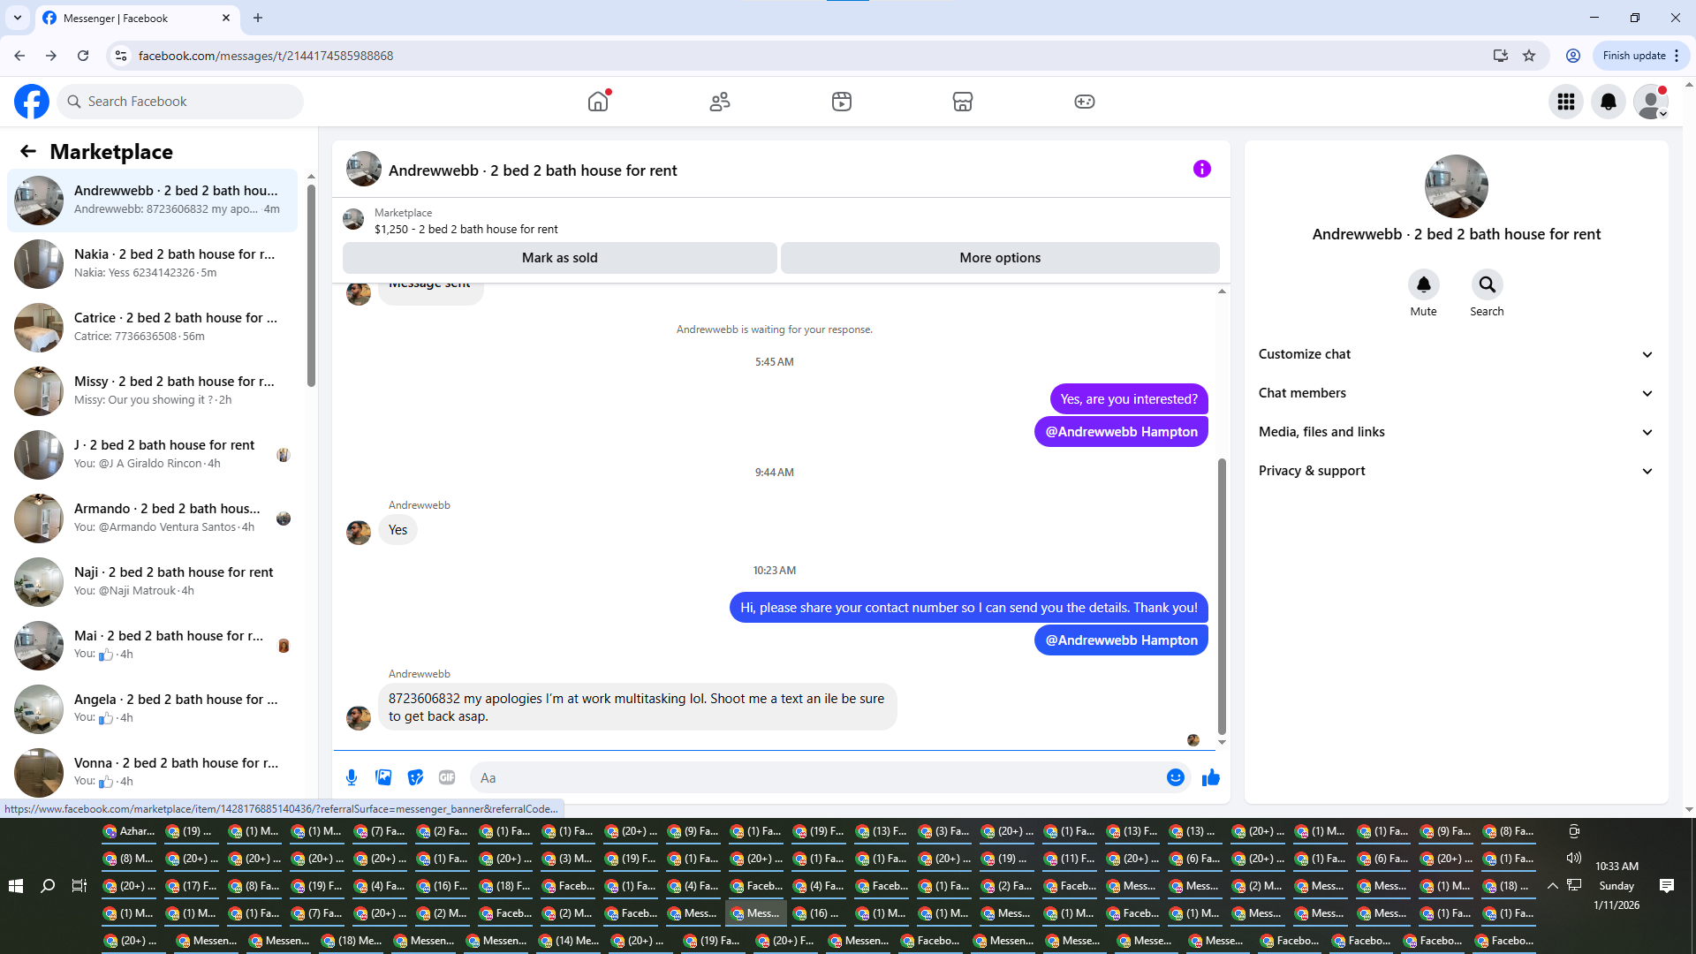
Task: Toggle the conversation information icon
Action: coord(1202,169)
